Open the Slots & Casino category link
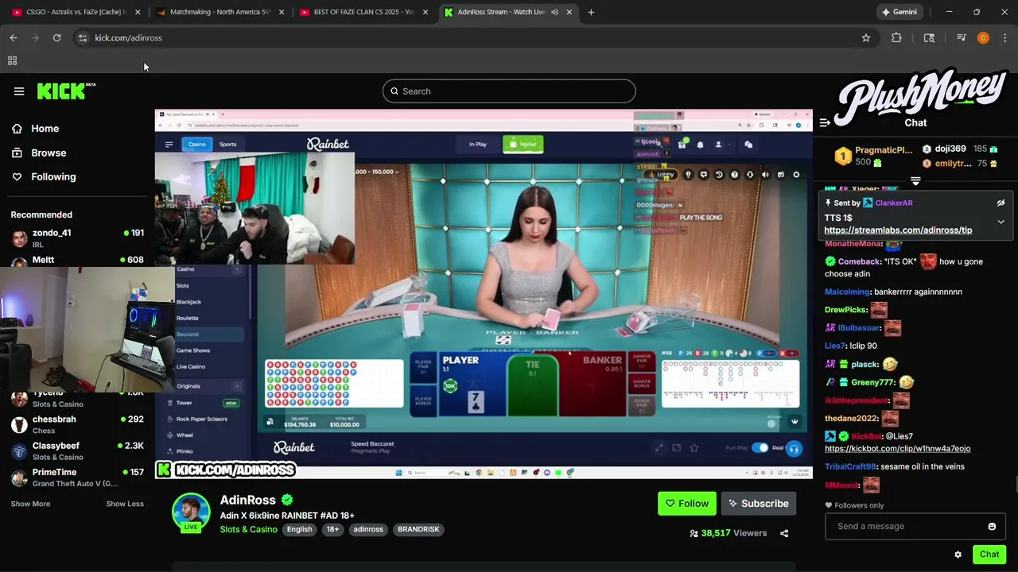The width and height of the screenshot is (1018, 572). [249, 530]
